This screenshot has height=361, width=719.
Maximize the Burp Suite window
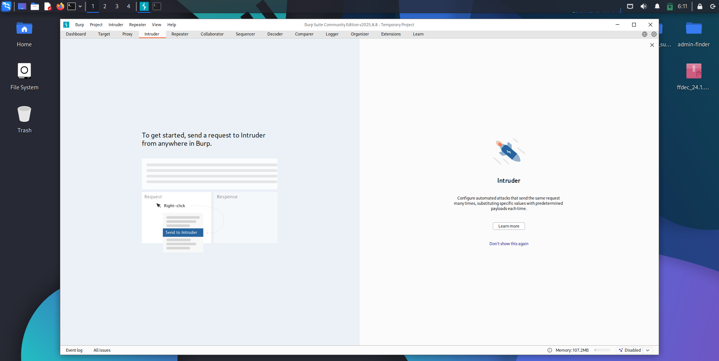(634, 25)
